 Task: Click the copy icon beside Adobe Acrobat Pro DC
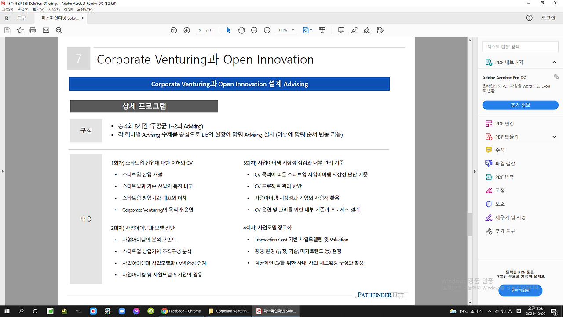coord(556,77)
